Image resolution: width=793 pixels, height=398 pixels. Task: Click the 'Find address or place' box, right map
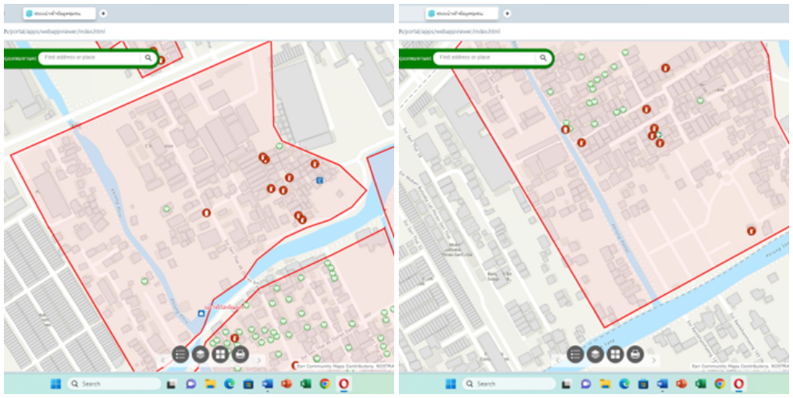484,58
